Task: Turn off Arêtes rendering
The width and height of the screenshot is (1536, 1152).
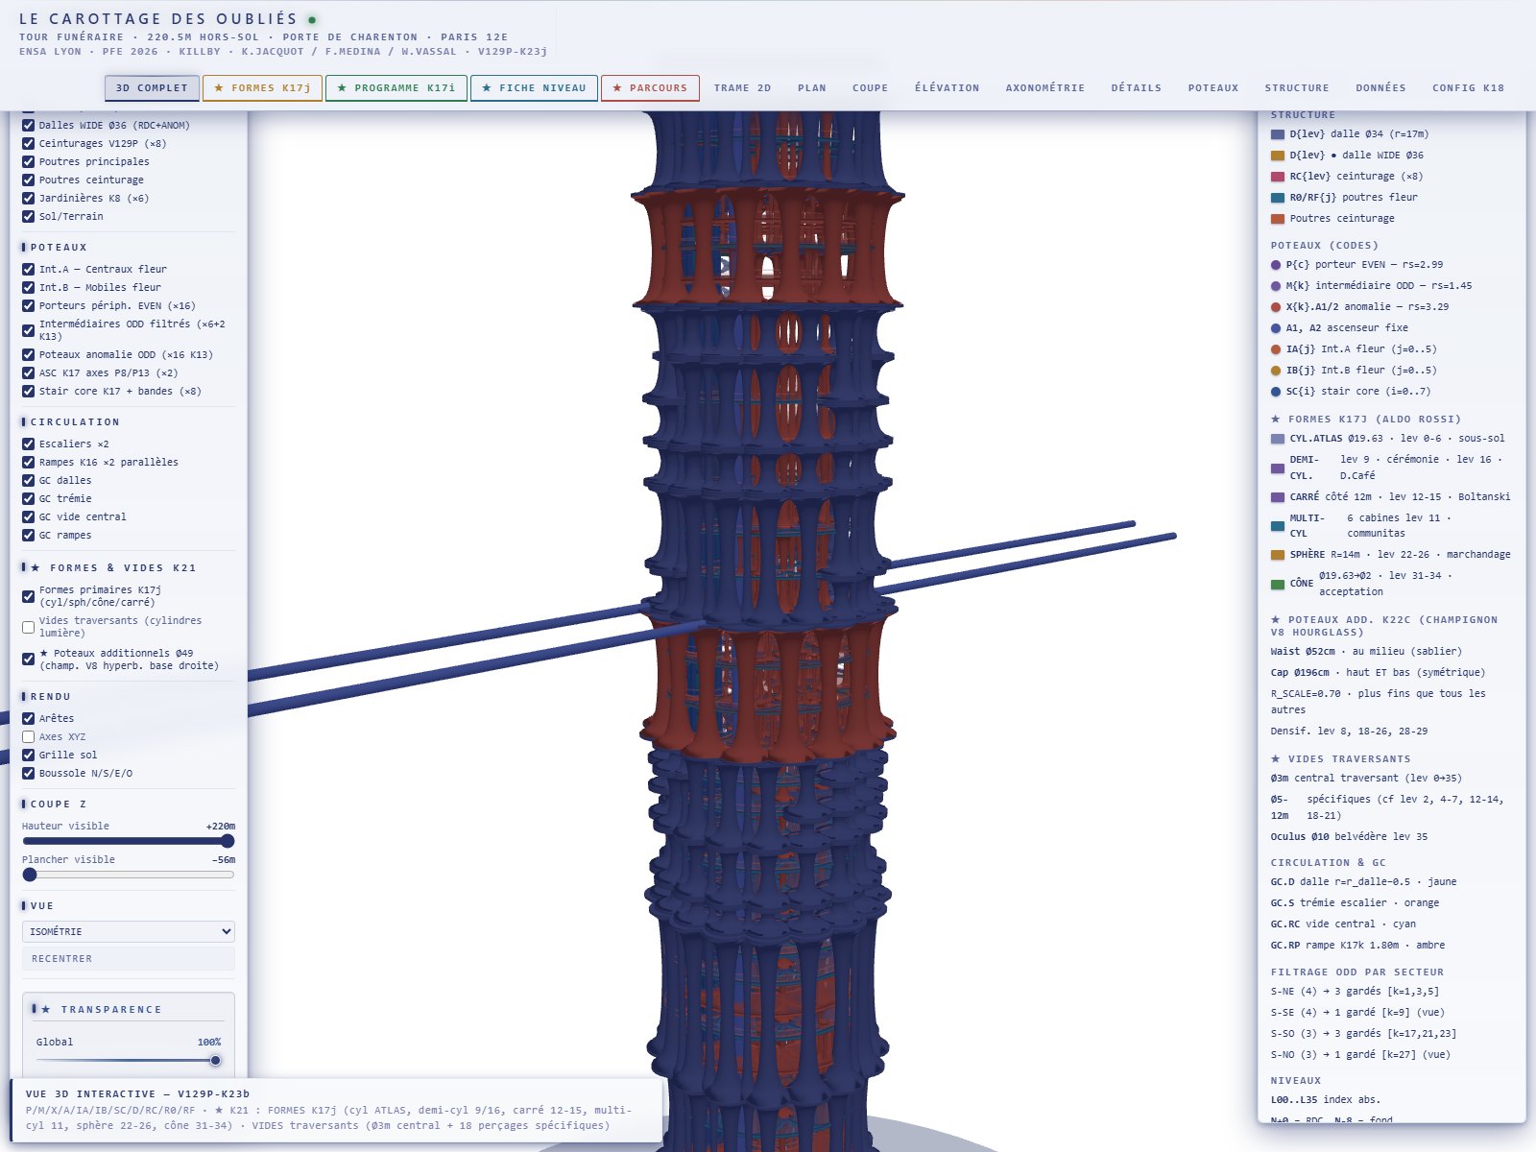Action: click(x=29, y=719)
